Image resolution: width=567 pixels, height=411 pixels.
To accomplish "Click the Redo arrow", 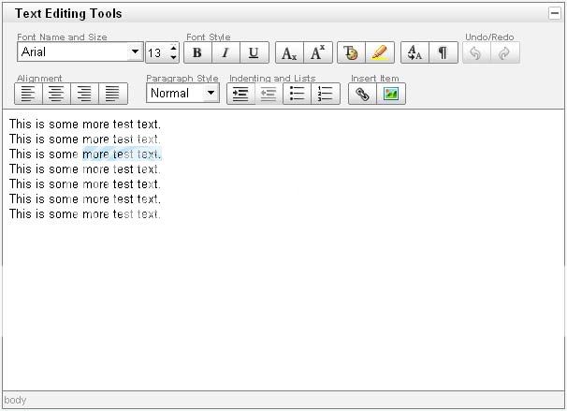I will click(x=505, y=52).
